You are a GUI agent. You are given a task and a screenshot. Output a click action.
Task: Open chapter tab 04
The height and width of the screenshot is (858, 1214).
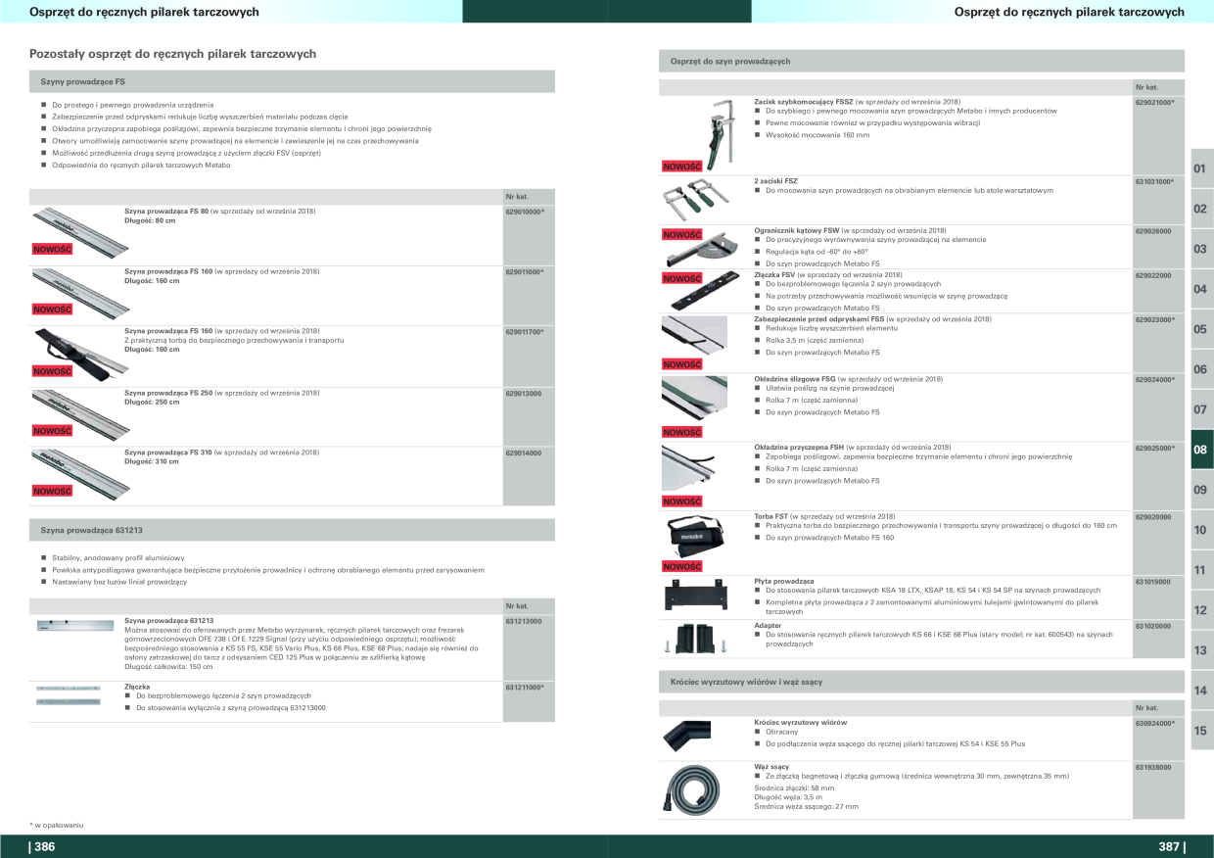click(x=1201, y=289)
